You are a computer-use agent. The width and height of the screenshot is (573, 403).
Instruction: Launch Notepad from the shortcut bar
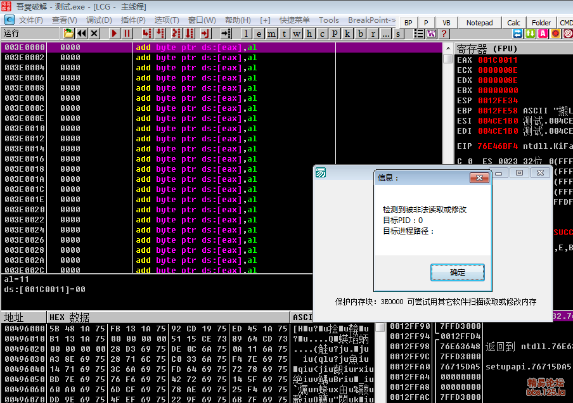coord(479,23)
